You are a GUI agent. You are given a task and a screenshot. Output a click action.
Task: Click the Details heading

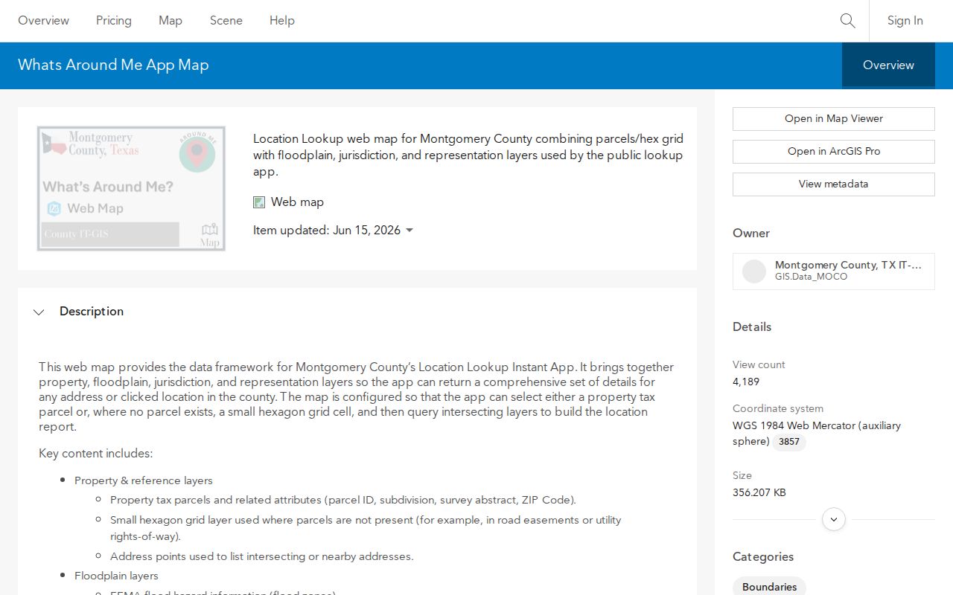(x=752, y=327)
